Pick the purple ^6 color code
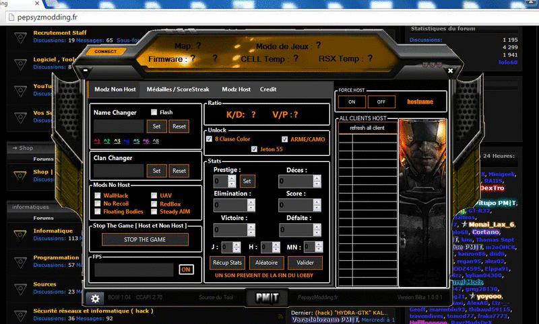539x324 pixels. click(x=146, y=141)
